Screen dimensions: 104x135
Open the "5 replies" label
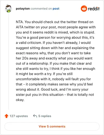pyautogui.click(x=45, y=116)
